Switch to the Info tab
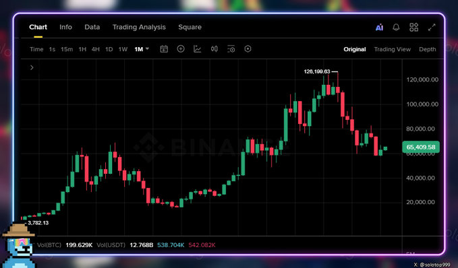 click(x=65, y=27)
